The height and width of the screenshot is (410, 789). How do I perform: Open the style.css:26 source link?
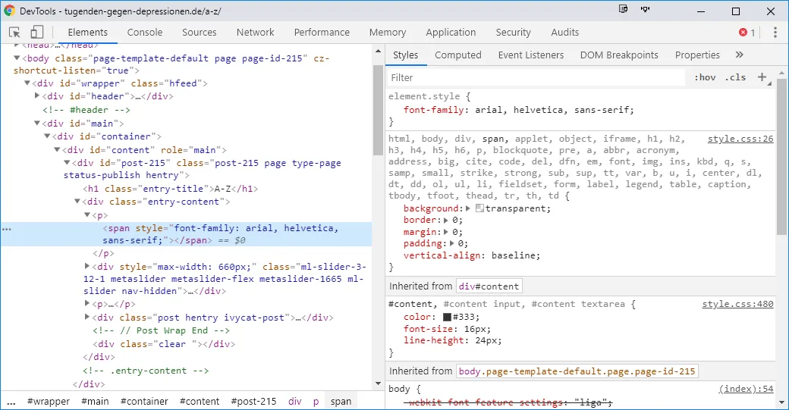click(740, 139)
